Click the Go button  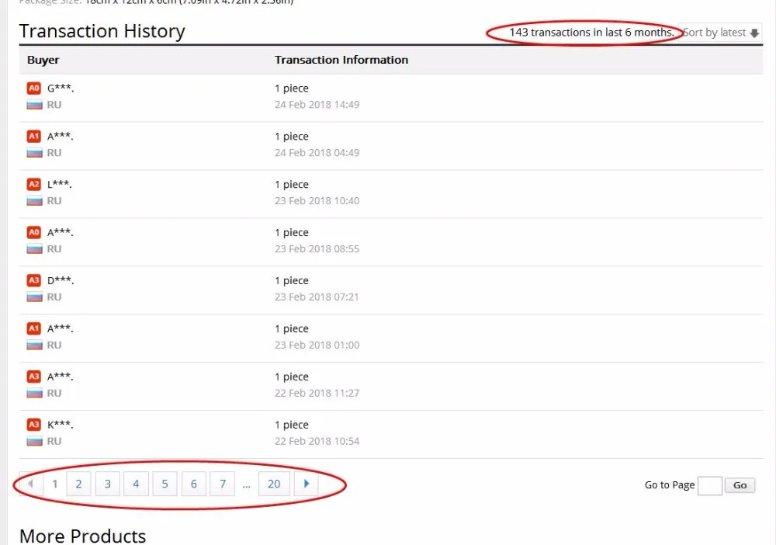(x=740, y=485)
